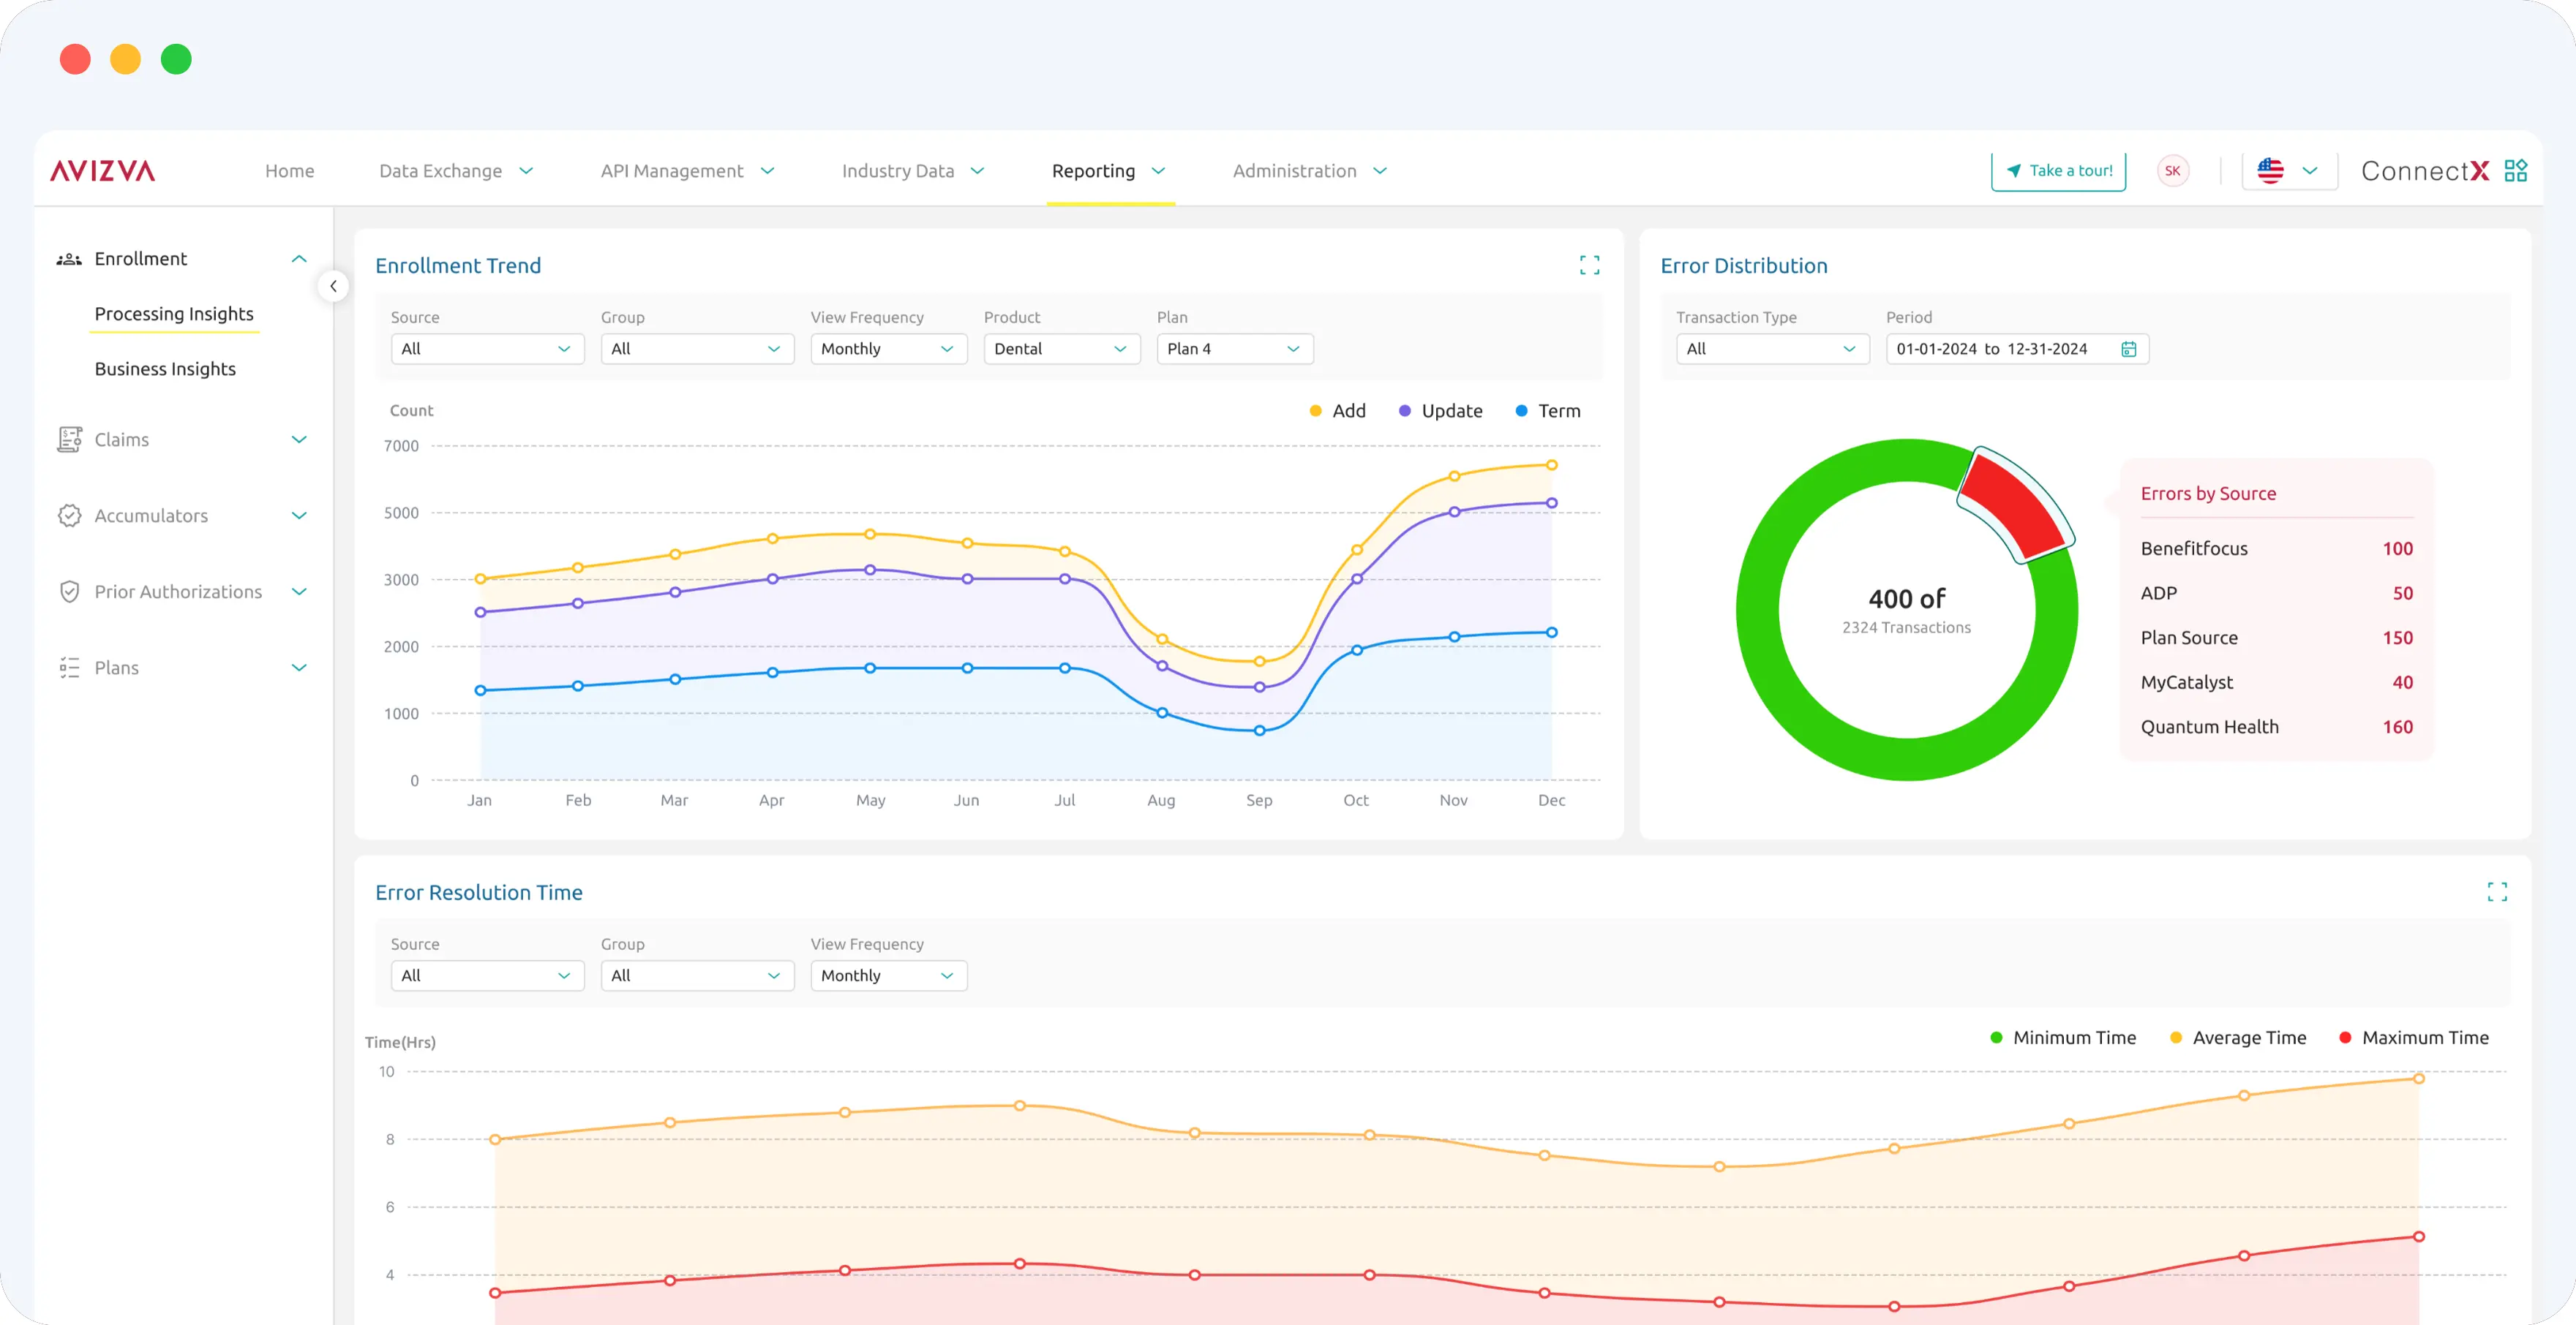
Task: Click the ConnectX apps grid icon
Action: tap(2516, 171)
